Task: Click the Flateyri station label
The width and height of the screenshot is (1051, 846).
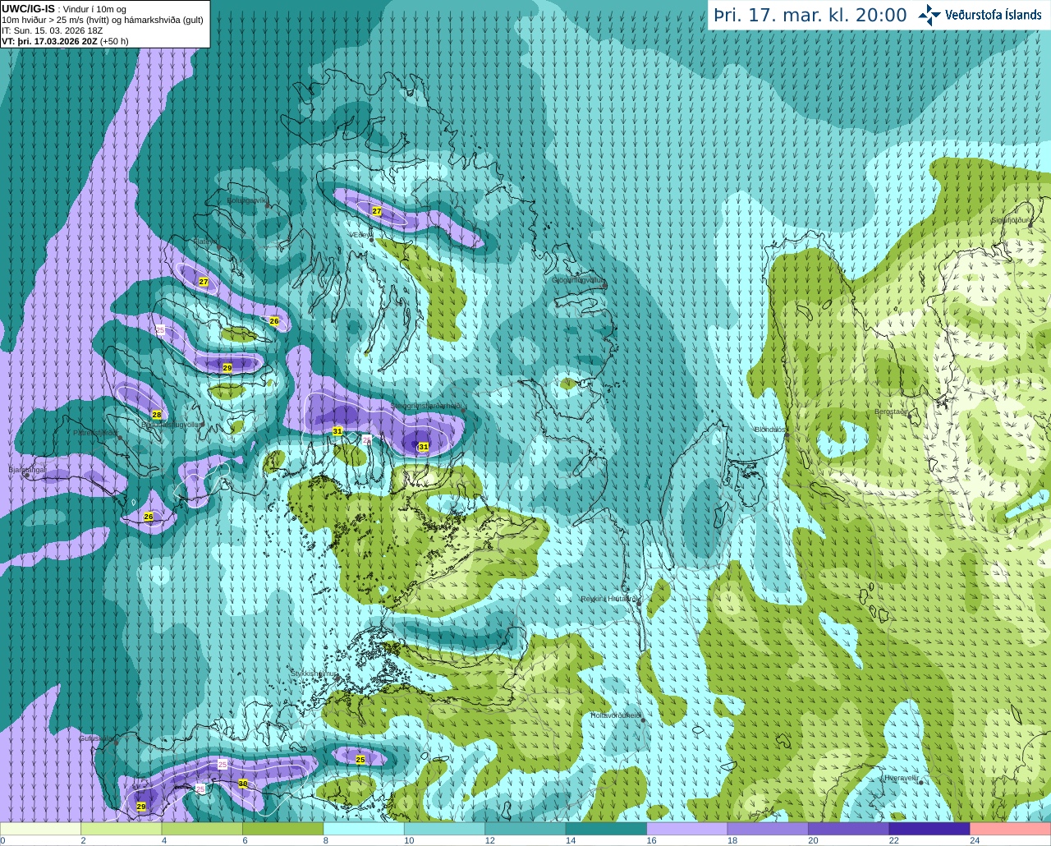Action: 204,241
